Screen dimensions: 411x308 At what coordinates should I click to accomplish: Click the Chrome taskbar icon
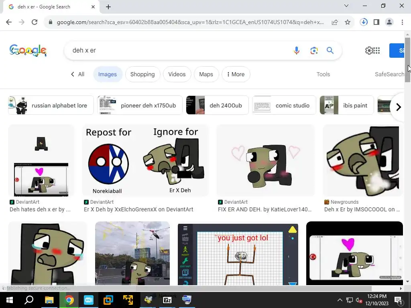69,300
